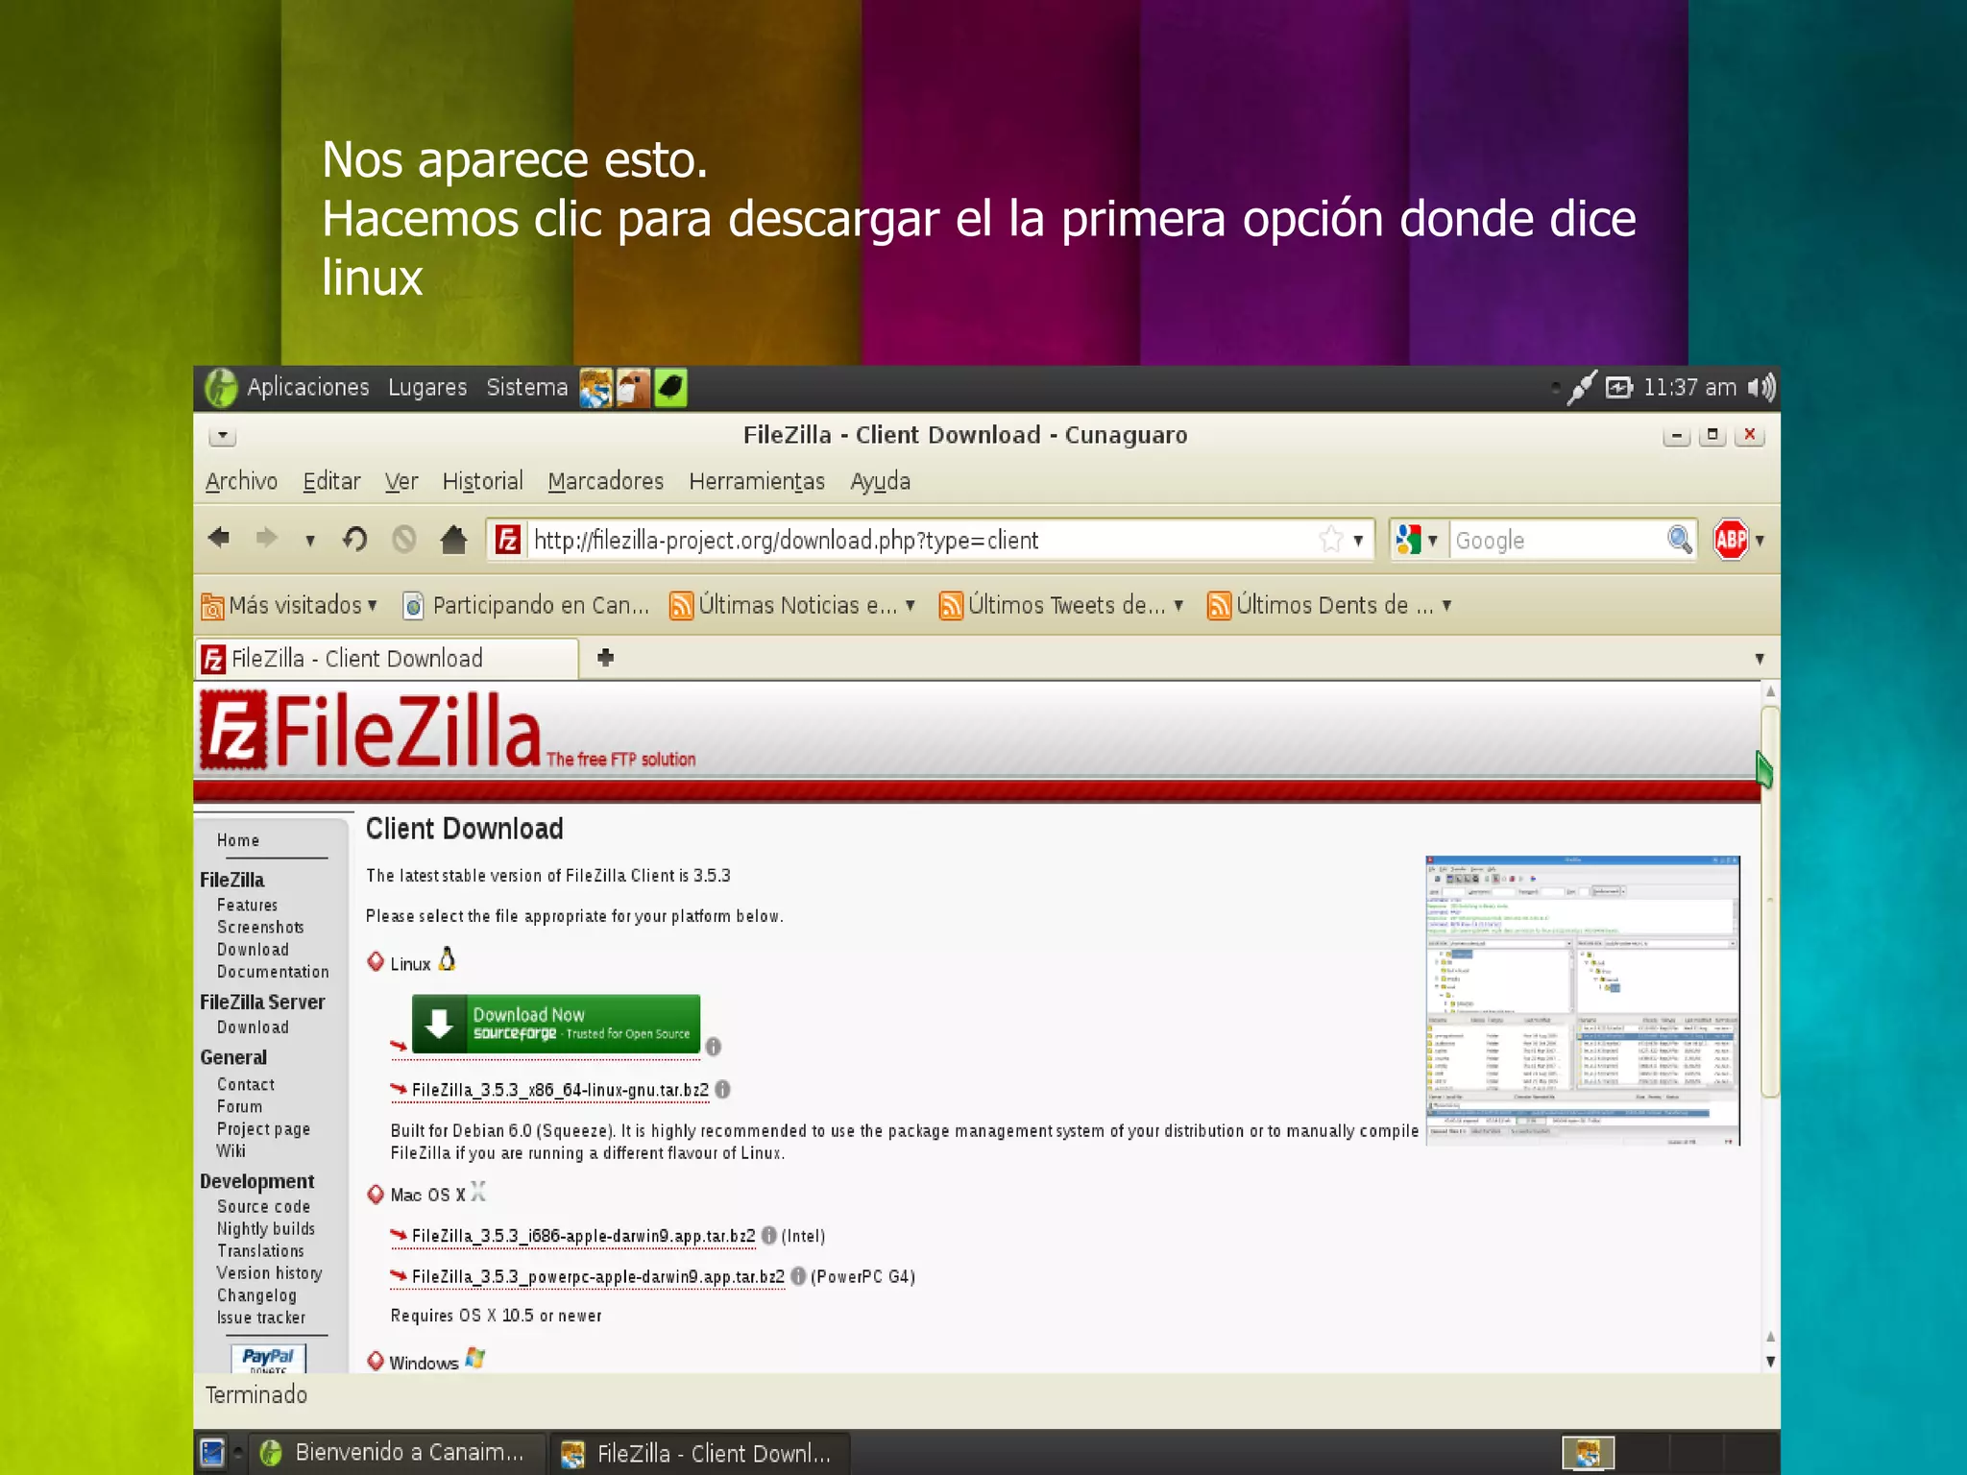
Task: Open the Adblock Plus dropdown arrow
Action: click(1760, 541)
